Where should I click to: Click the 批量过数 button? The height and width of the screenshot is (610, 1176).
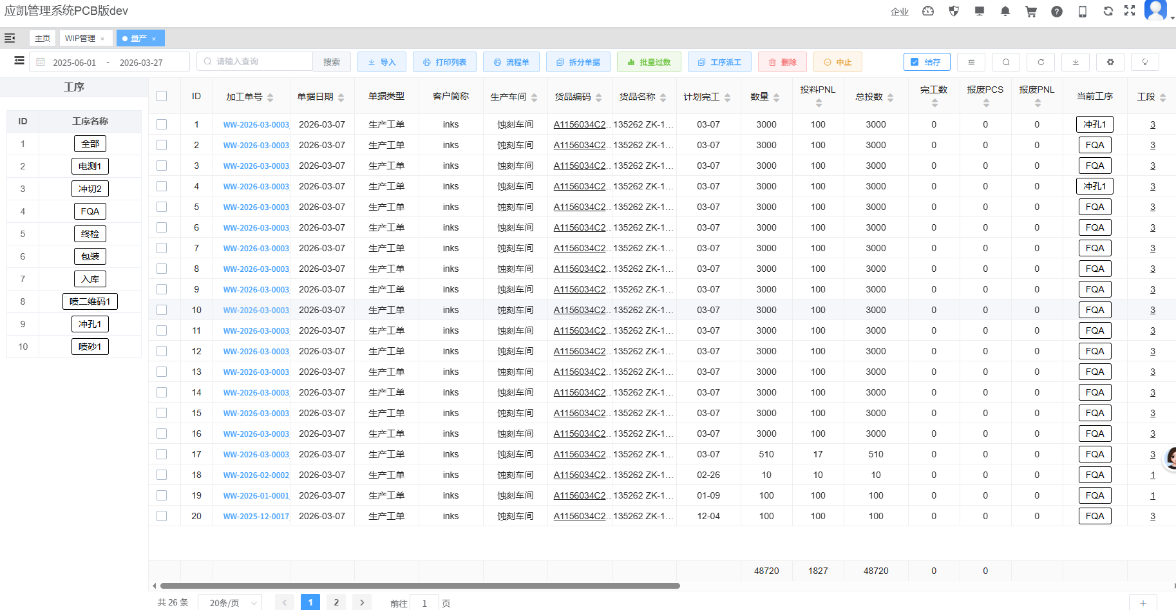pyautogui.click(x=648, y=62)
